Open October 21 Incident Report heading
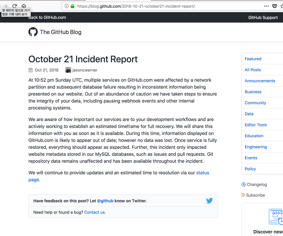The image size is (283, 236). click(x=83, y=59)
